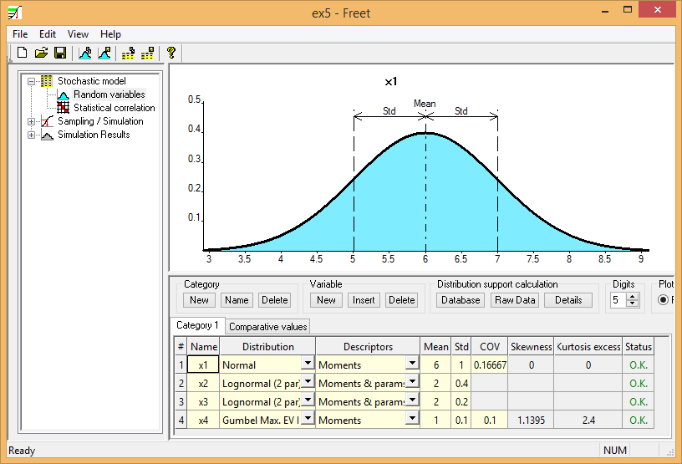Select the Statistical correlation tree item

(x=114, y=108)
